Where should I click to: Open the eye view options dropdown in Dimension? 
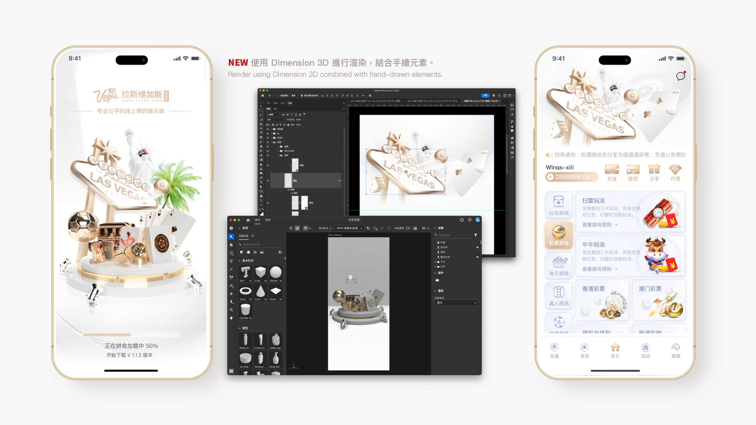(426, 228)
